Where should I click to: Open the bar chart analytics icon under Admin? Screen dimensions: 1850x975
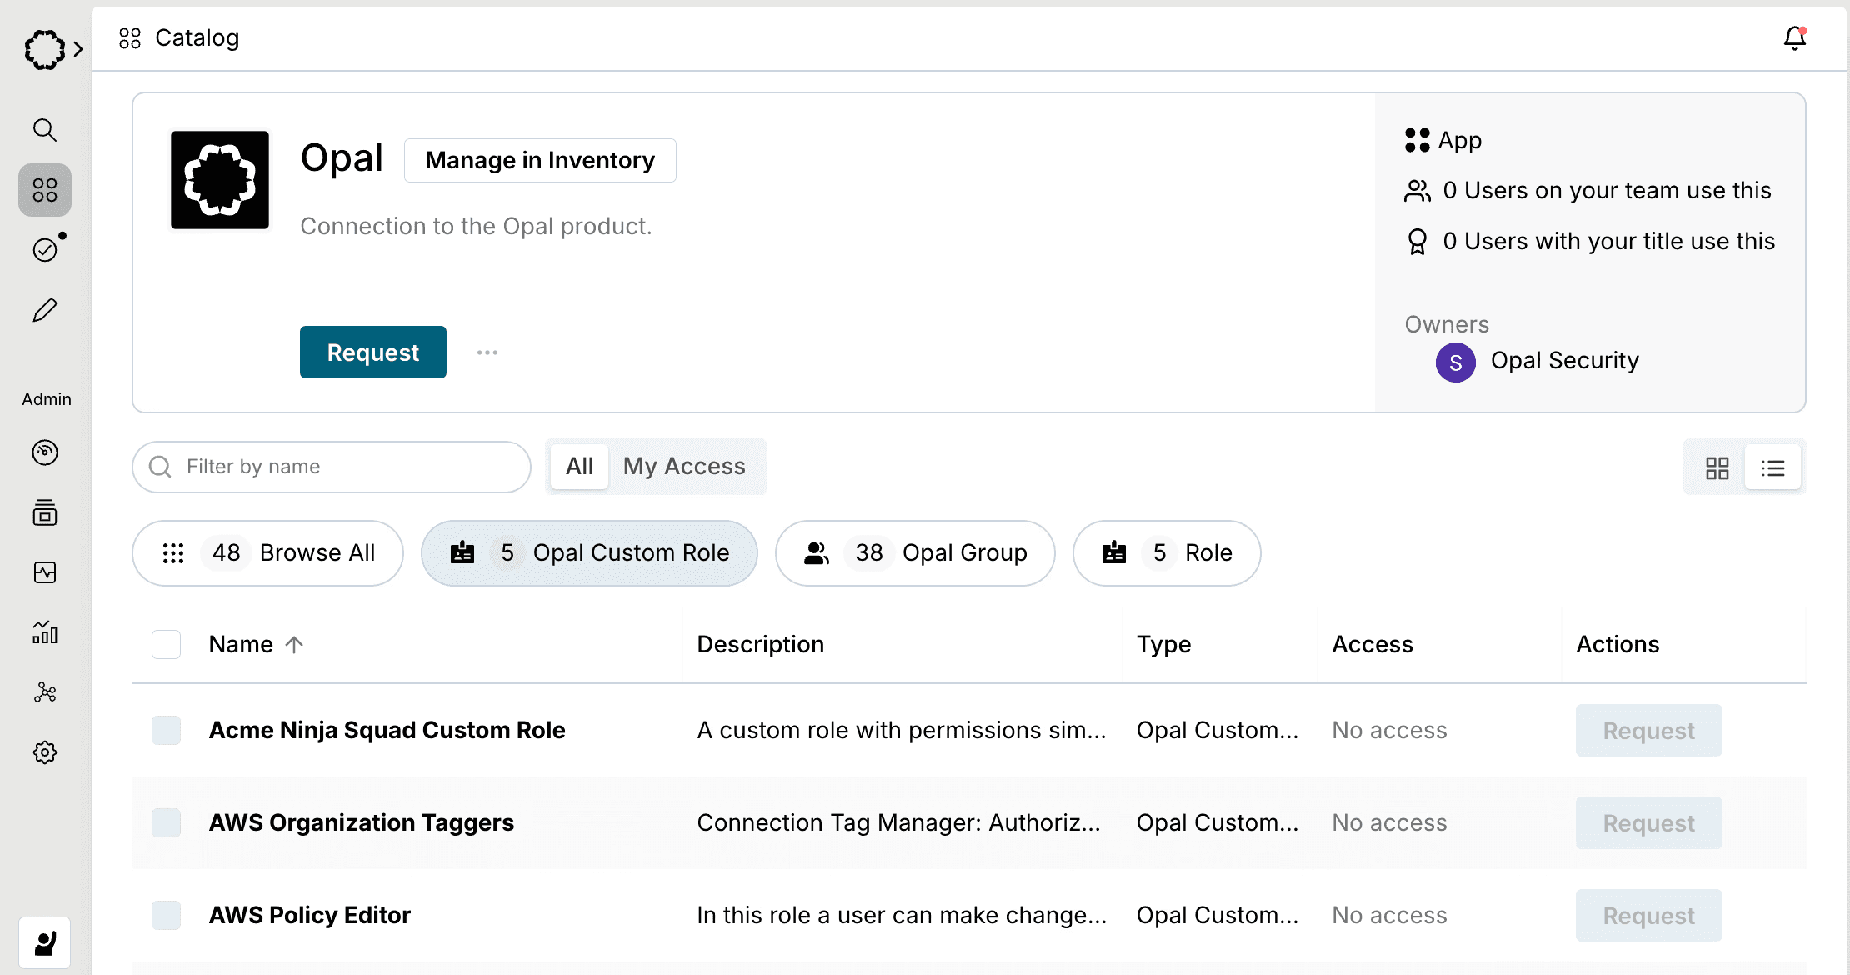coord(45,632)
